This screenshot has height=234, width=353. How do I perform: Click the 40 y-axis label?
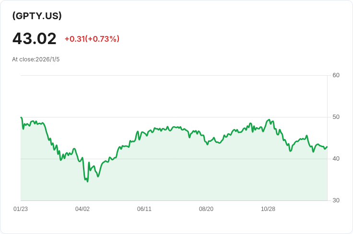336,159
